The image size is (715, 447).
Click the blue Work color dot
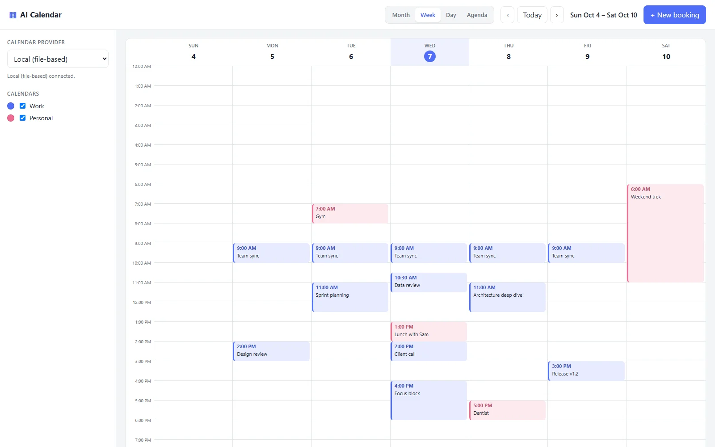(x=11, y=106)
